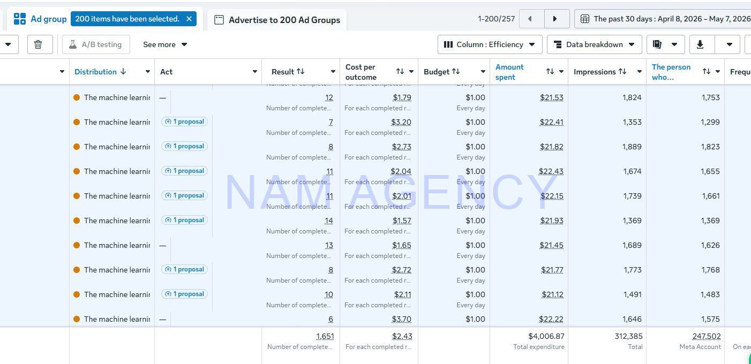Image resolution: width=751 pixels, height=364 pixels.
Task: Click 1 proposal badge beside result 7
Action: [x=184, y=122]
